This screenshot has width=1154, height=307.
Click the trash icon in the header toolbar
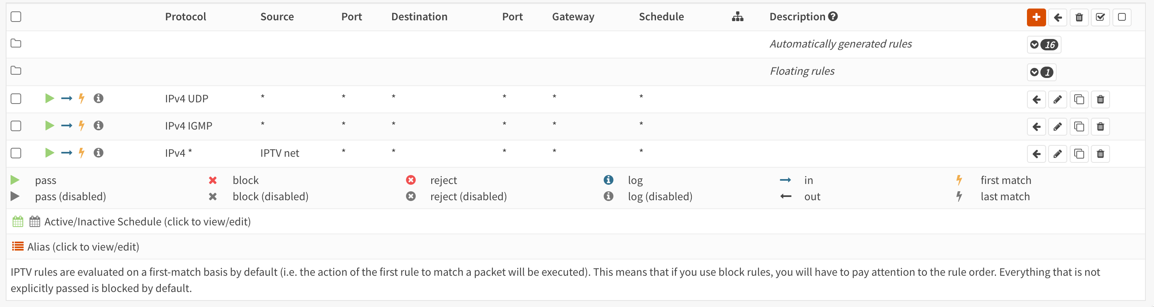click(x=1079, y=17)
